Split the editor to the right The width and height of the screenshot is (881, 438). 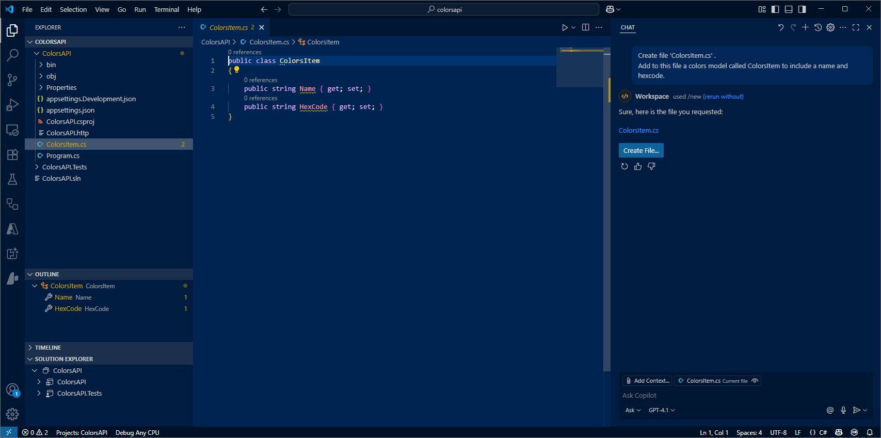[x=585, y=27]
